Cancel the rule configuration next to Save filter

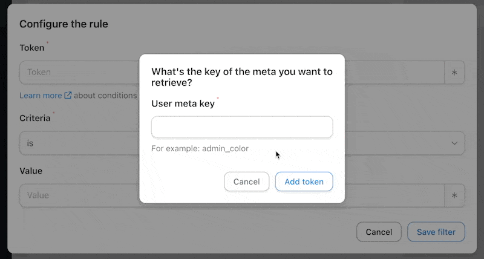coord(379,232)
